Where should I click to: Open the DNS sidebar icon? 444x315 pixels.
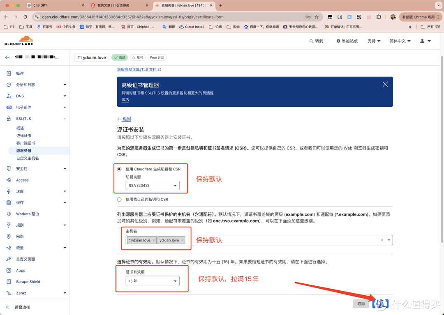pos(9,96)
